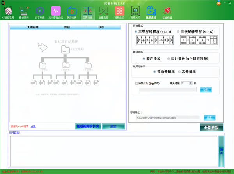Viewport: 234px width, 174px height.
Task: Open the 模板视频 tool
Action: coord(24,12)
